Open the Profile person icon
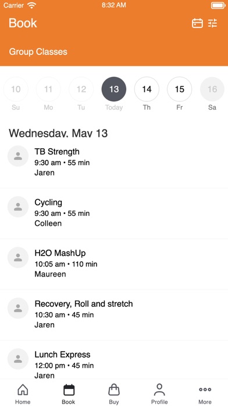 tap(159, 390)
